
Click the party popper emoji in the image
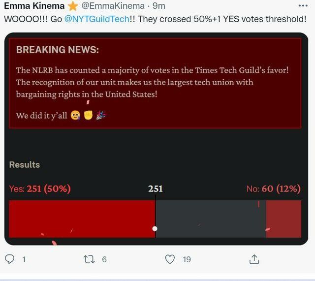[101, 116]
